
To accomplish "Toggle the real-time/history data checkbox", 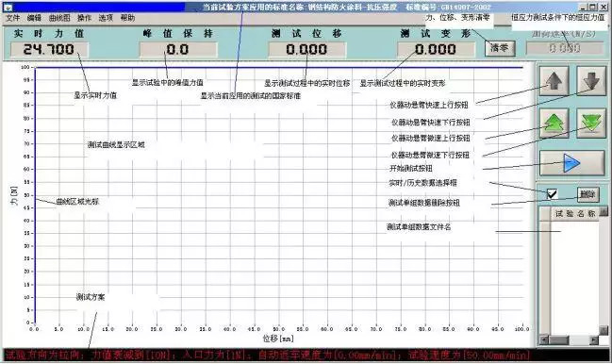I will pos(552,193).
